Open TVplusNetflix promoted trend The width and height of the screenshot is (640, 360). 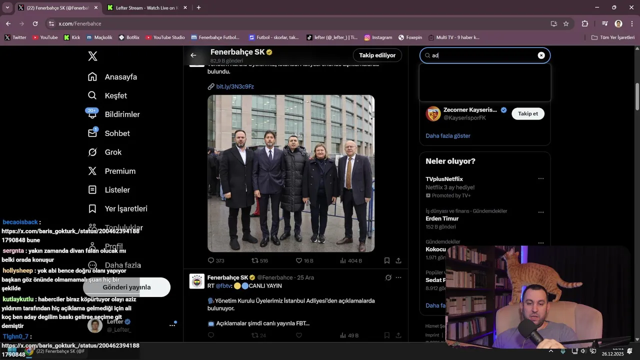coord(444,179)
